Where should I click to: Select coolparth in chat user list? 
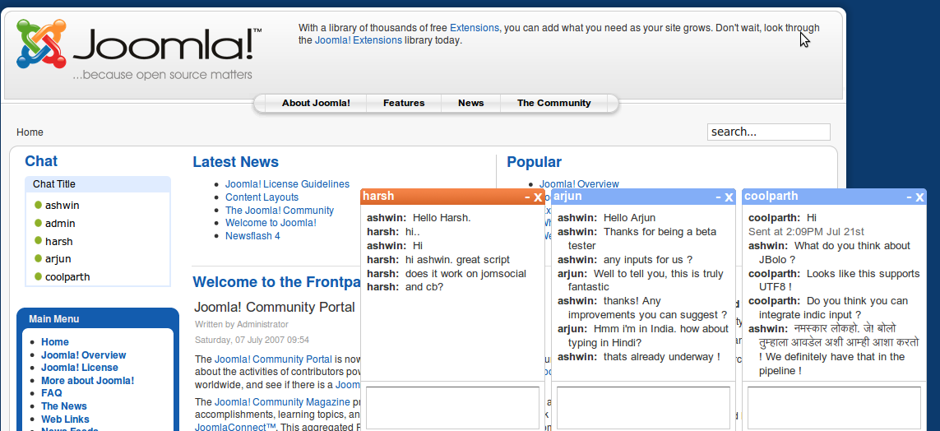(x=67, y=277)
